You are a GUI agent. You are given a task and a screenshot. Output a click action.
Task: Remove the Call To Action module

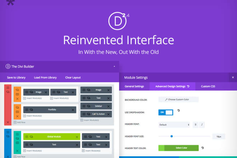pyautogui.click(x=108, y=114)
